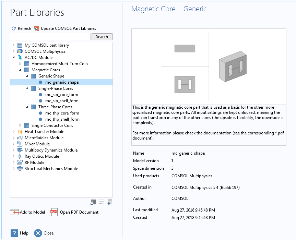The width and height of the screenshot is (296, 240).
Task: Click the PDF document icon
Action: coord(54,212)
